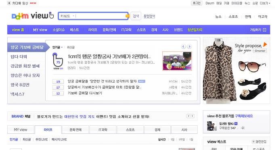Viewport: 275px width, 150px height.
Task: Click the 차다혜 임신 trending keyword
Action: tap(20, 3)
